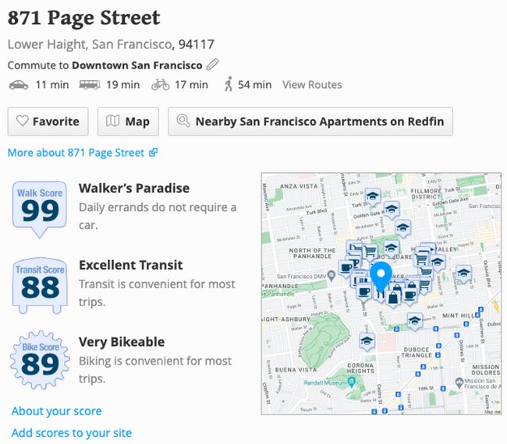507x444 pixels.
Task: Click the 11 min driving time
Action: pyautogui.click(x=52, y=85)
